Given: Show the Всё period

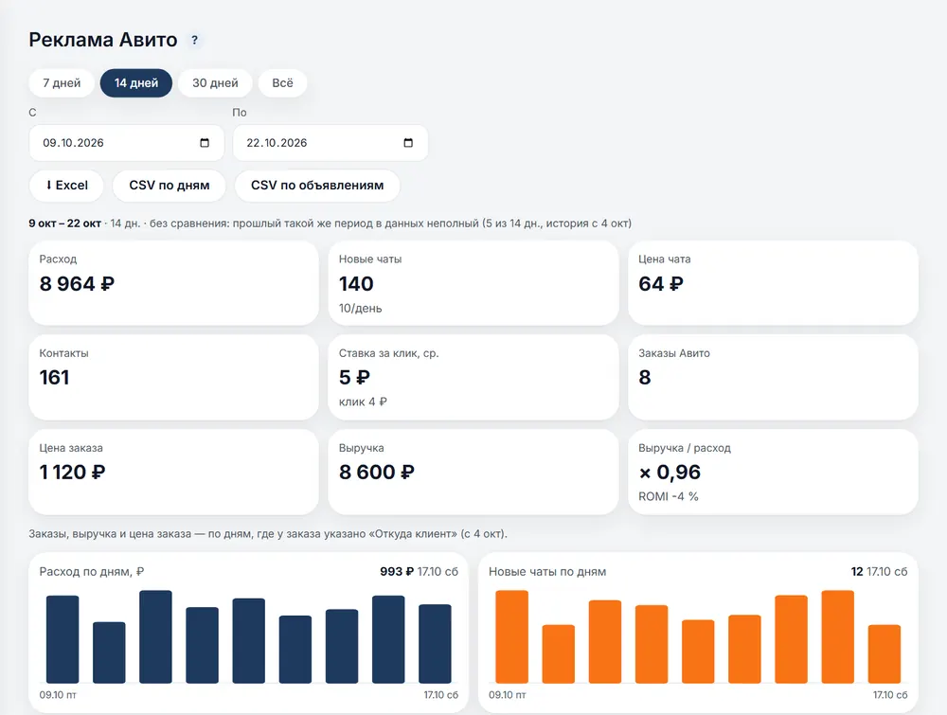Looking at the screenshot, I should (282, 82).
